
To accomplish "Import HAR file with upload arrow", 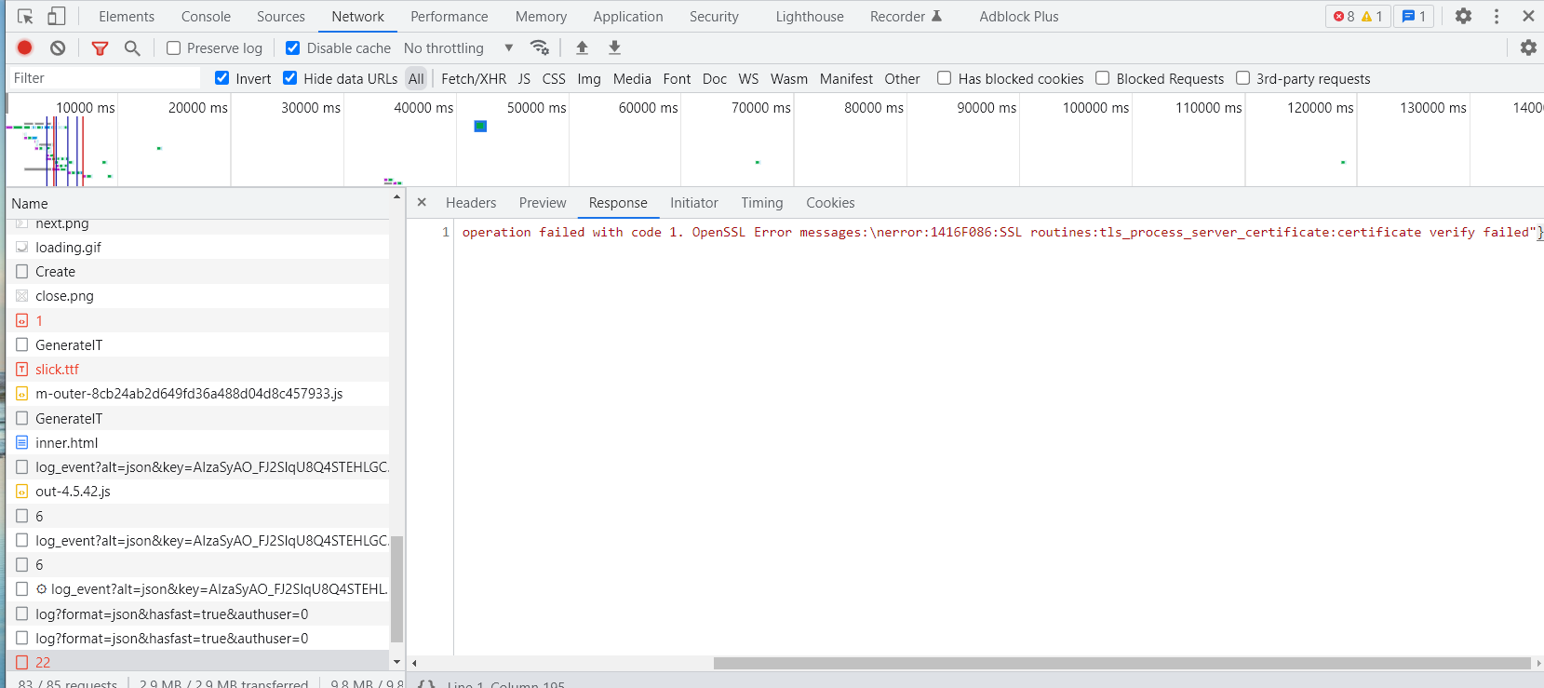I will (x=582, y=47).
